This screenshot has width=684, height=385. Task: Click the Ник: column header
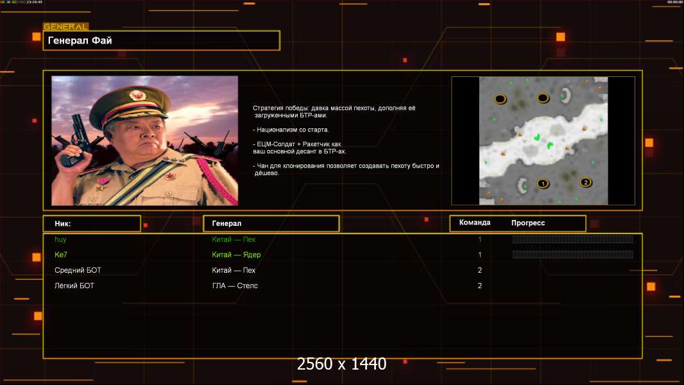pos(92,223)
